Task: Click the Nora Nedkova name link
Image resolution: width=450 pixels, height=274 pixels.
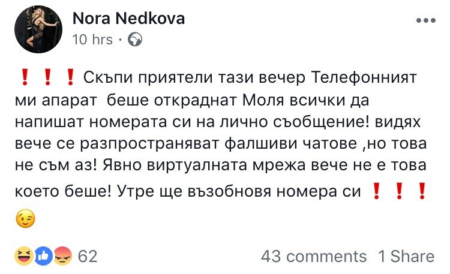Action: [128, 19]
